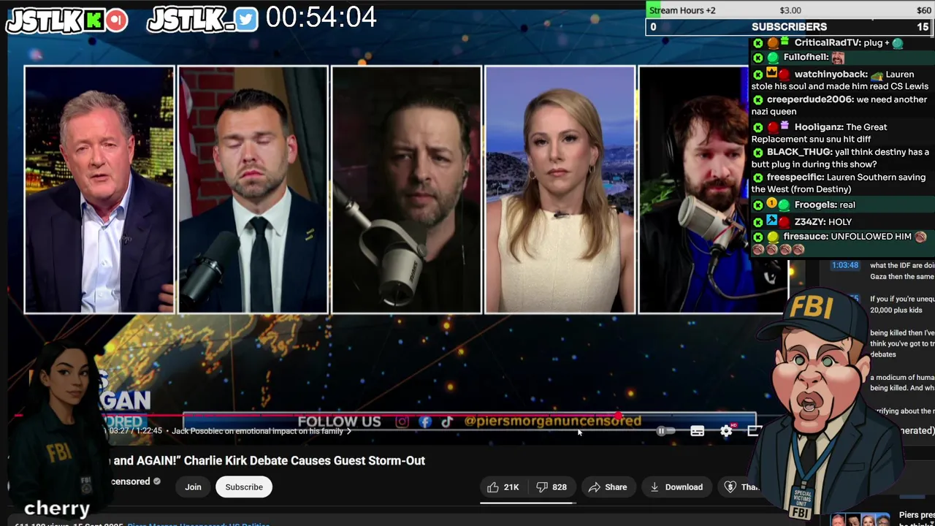This screenshot has width=935, height=526.
Task: Click chat username watchinyoback
Action: coord(830,75)
